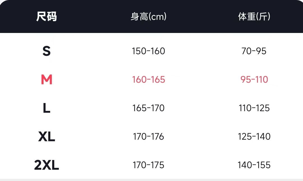
Task: Select the 2XL size label
Action: point(47,165)
